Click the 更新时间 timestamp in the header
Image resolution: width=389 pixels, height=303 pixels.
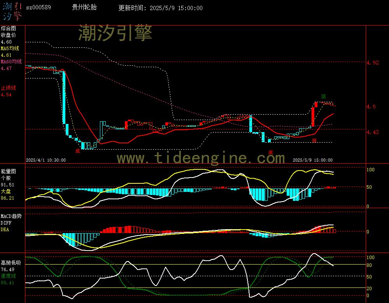[160, 8]
